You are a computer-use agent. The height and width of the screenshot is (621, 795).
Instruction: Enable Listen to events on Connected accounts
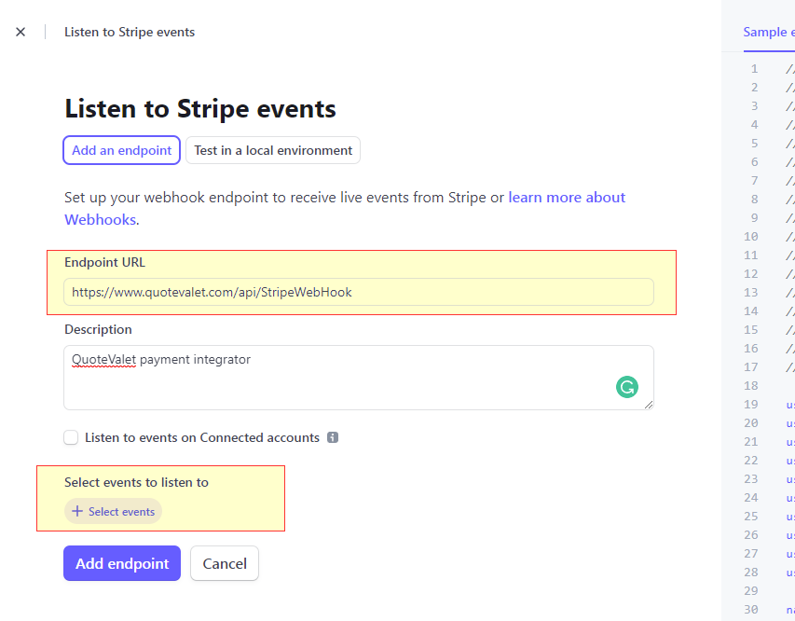tap(71, 437)
